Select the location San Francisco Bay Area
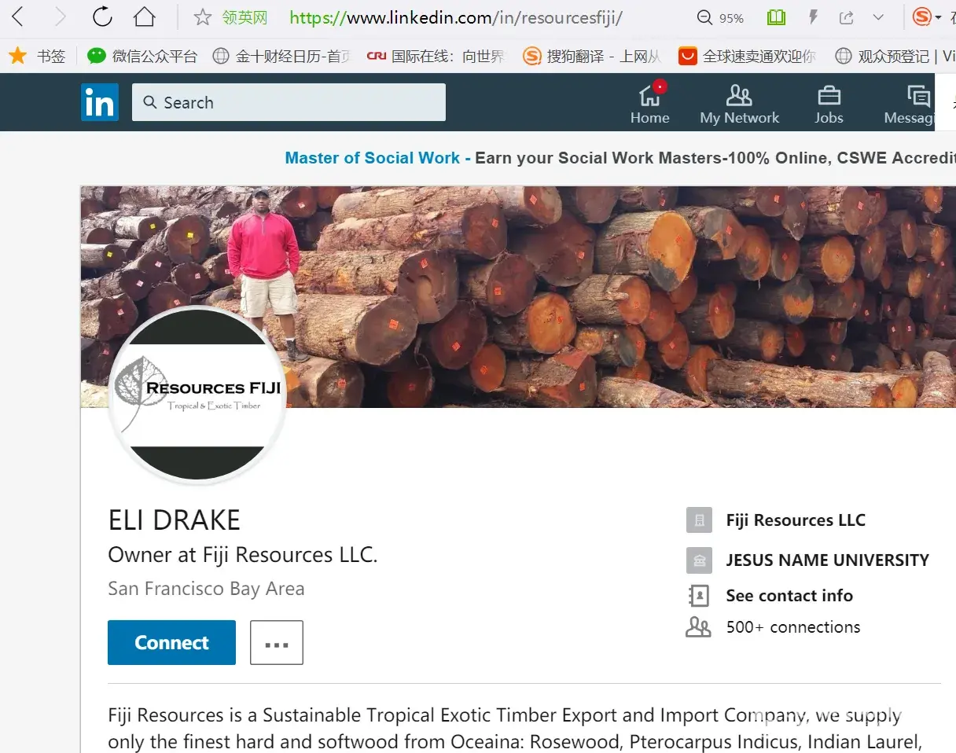 [x=206, y=589]
